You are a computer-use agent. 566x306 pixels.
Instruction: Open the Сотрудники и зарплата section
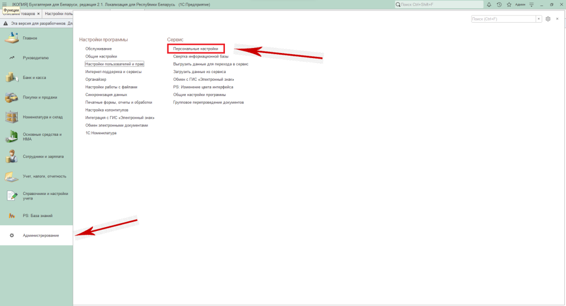[x=43, y=157]
